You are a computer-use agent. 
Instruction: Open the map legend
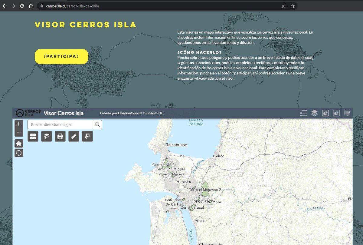[x=303, y=113]
